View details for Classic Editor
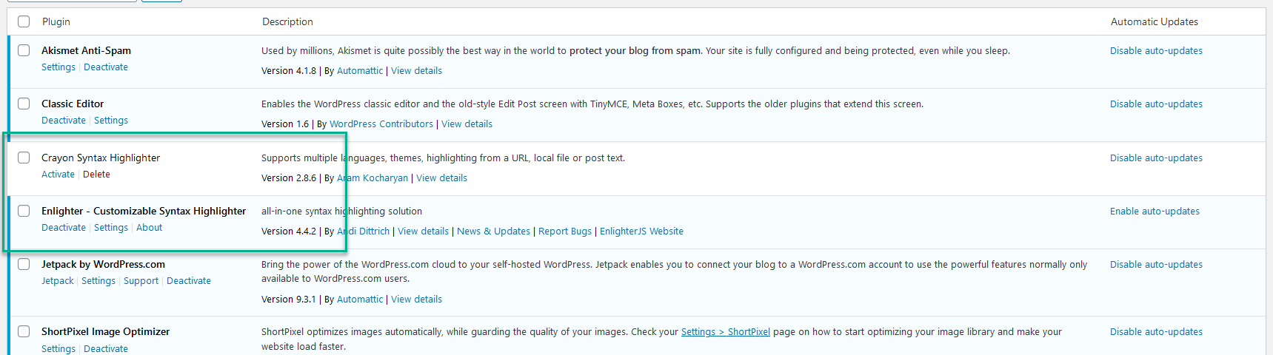The height and width of the screenshot is (355, 1273). [x=467, y=124]
